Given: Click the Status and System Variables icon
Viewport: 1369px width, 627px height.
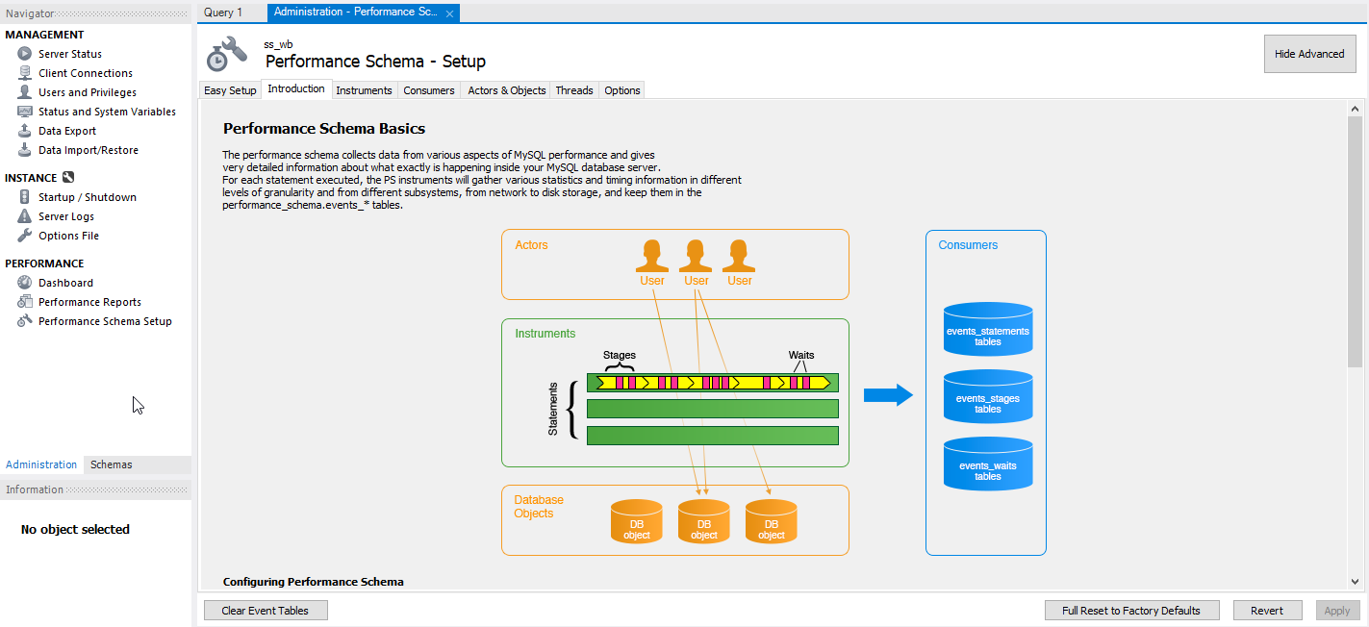Looking at the screenshot, I should [25, 112].
